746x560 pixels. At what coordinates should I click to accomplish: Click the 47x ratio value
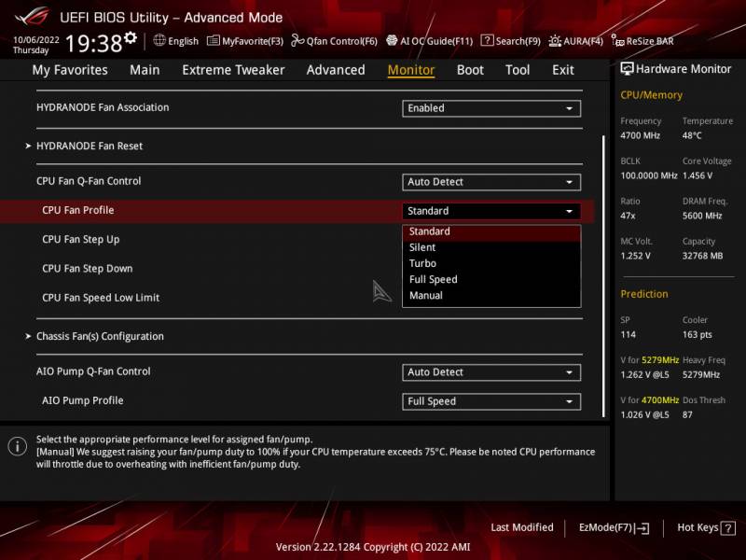[628, 216]
